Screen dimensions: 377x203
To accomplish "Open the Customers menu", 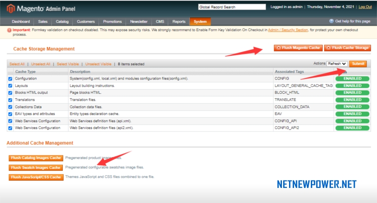I will 86,21.
